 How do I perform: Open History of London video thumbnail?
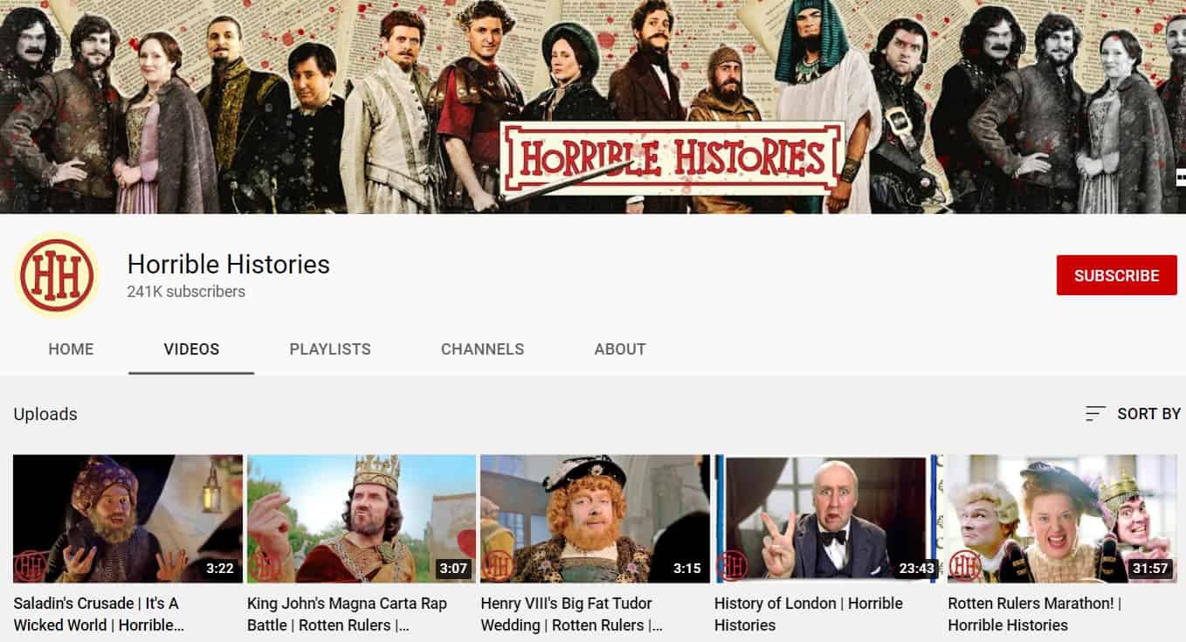829,519
